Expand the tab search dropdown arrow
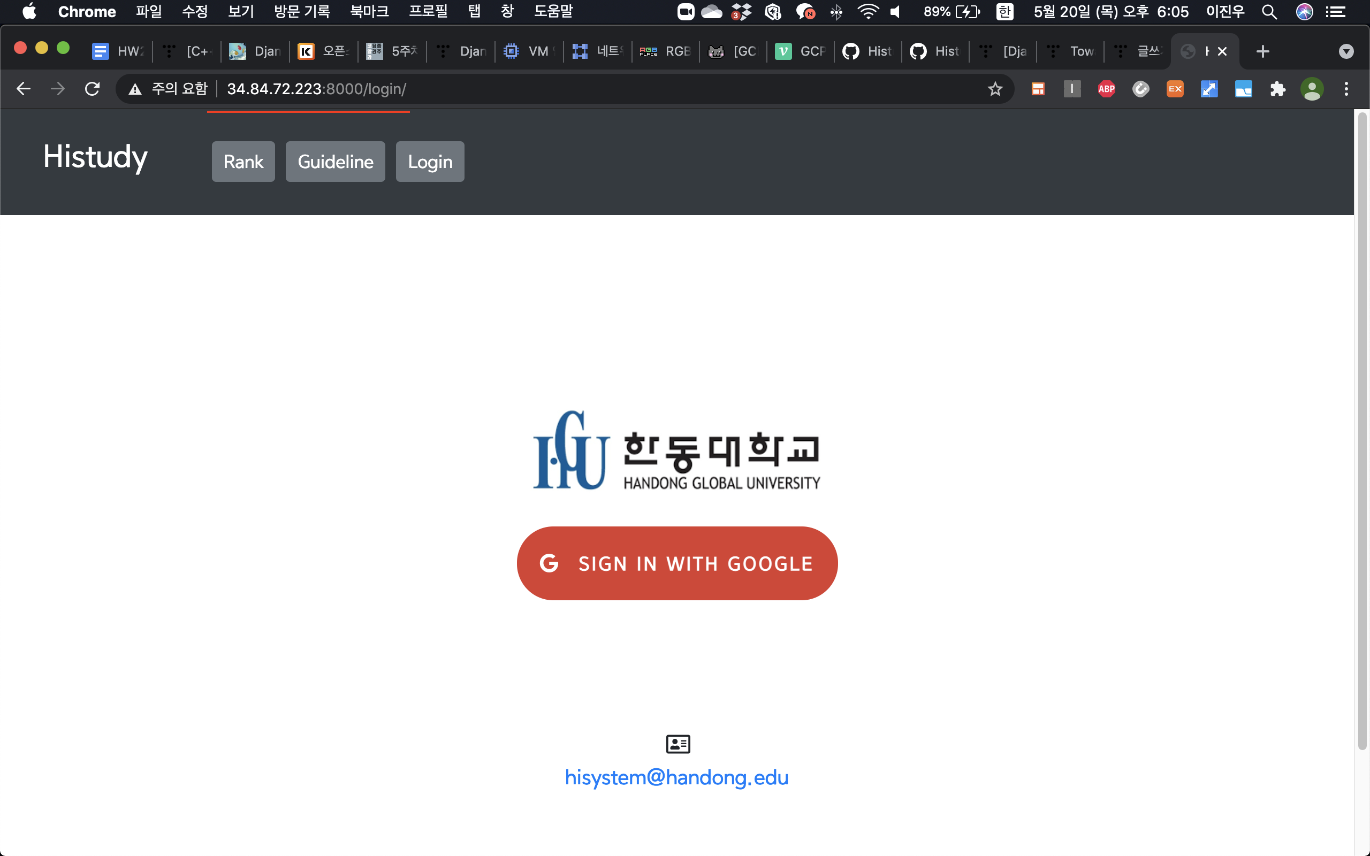Screen dimensions: 1370x856 pos(1346,51)
